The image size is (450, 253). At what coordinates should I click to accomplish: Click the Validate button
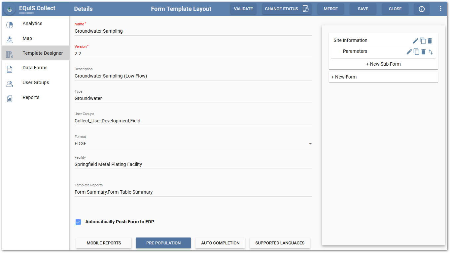(x=243, y=9)
